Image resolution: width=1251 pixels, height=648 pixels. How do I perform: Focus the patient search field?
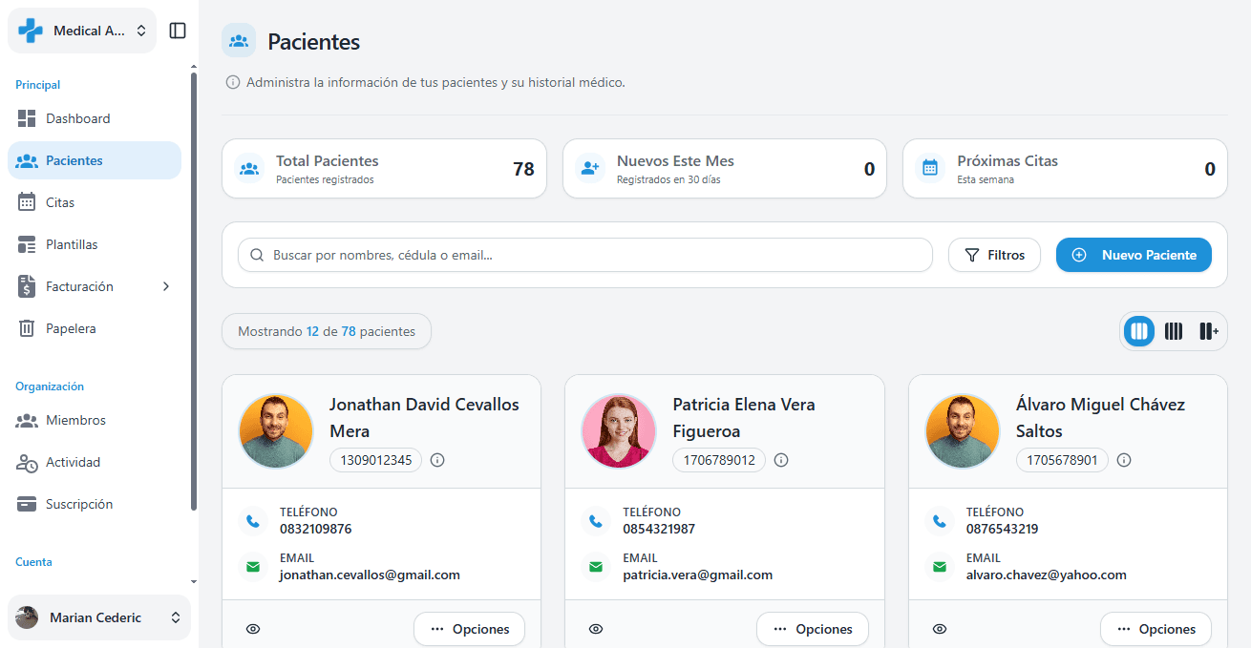pos(584,255)
